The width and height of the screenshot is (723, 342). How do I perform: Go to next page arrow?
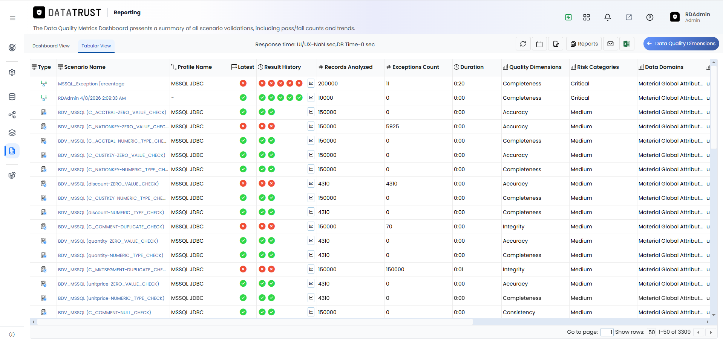[711, 332]
